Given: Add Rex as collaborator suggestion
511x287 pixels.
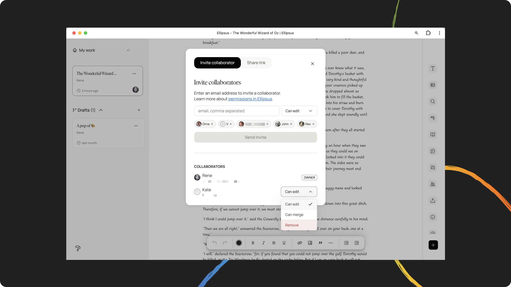Looking at the screenshot, I should (307, 124).
